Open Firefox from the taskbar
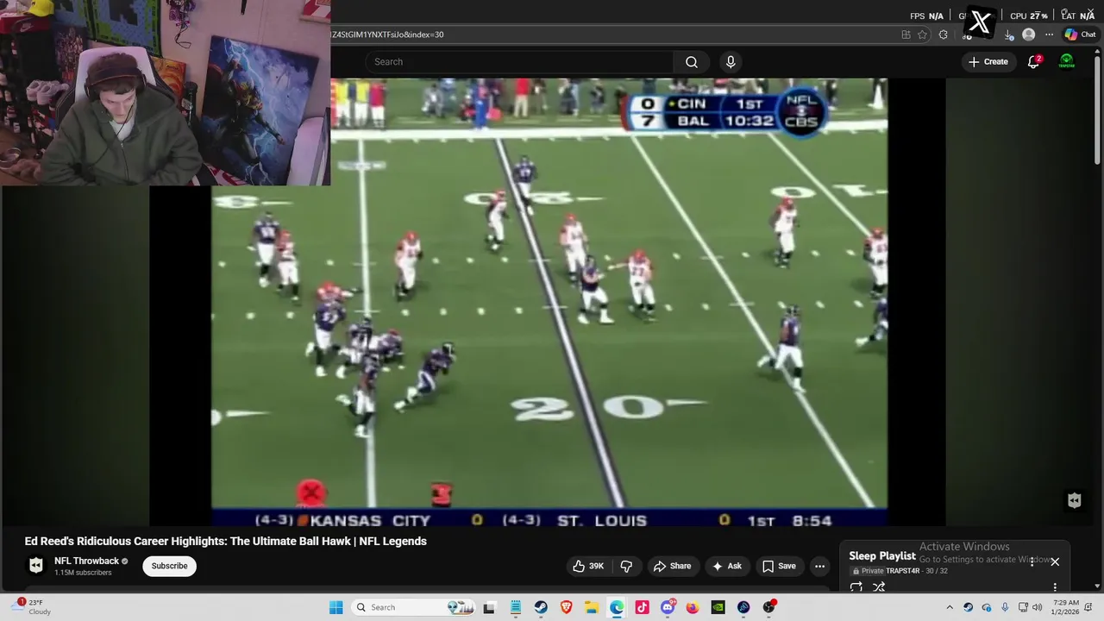The width and height of the screenshot is (1104, 621). [x=693, y=607]
